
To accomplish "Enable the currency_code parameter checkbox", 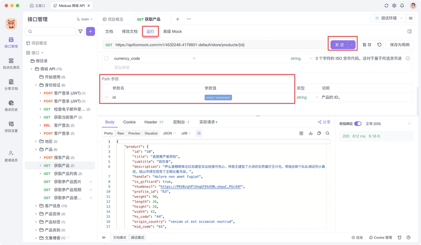I will 107,59.
